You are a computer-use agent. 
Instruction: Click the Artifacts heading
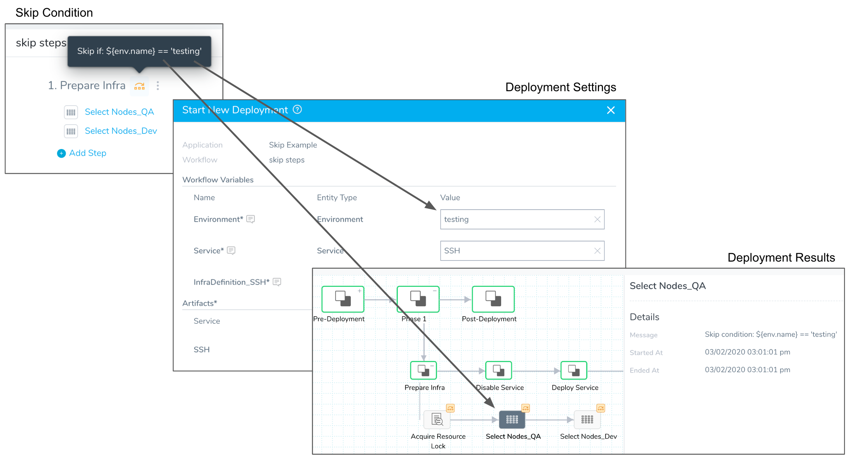(200, 303)
